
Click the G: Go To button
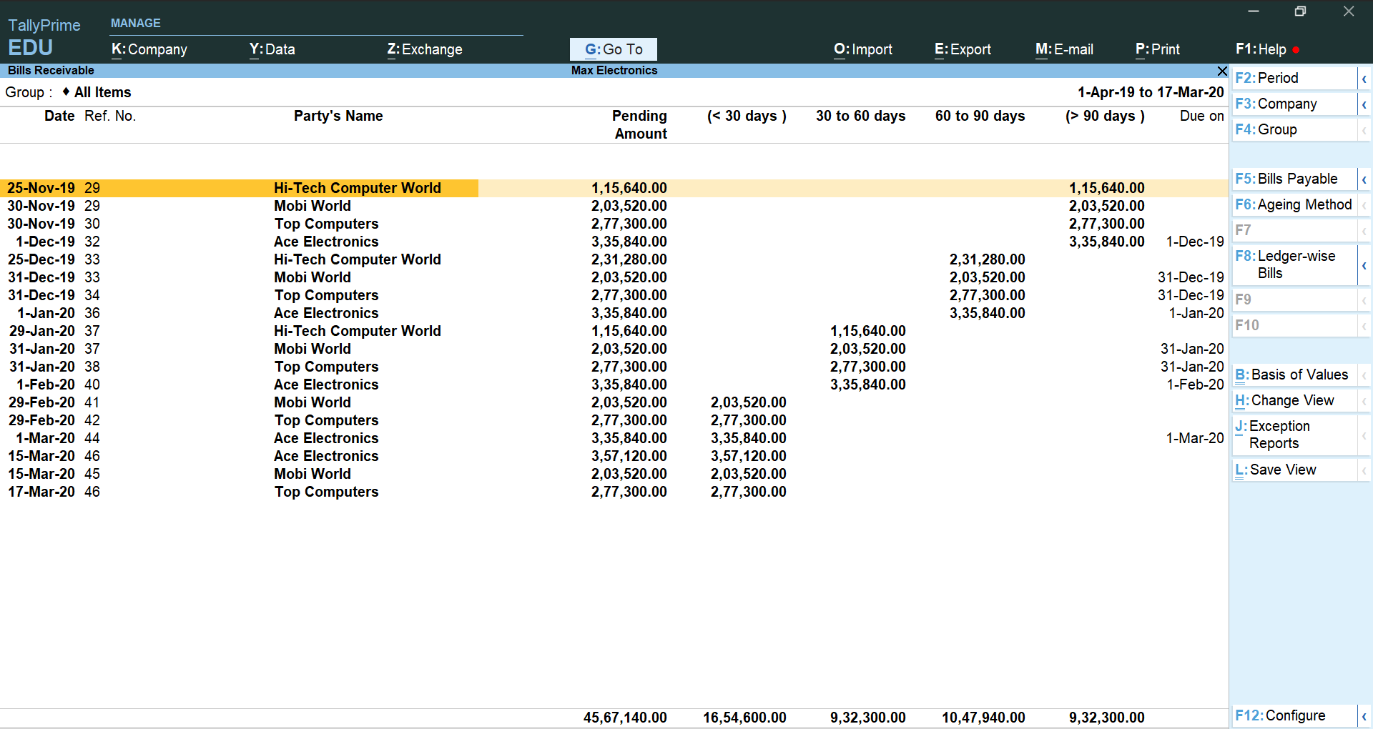coord(614,49)
